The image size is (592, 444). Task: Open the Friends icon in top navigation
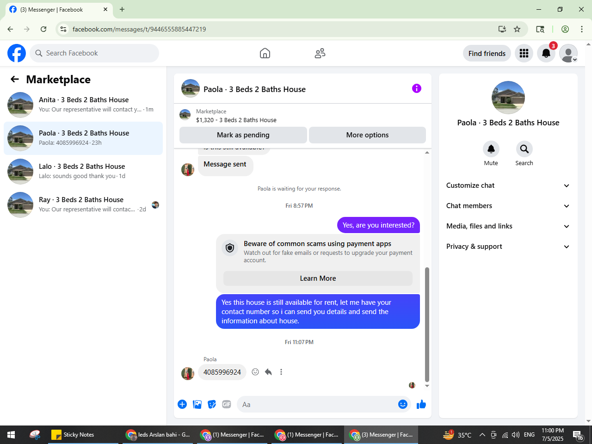click(x=320, y=53)
